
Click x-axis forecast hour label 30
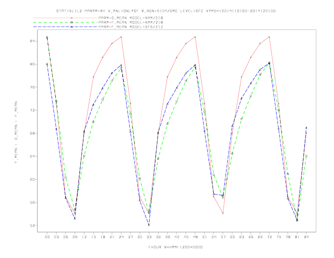140,237
